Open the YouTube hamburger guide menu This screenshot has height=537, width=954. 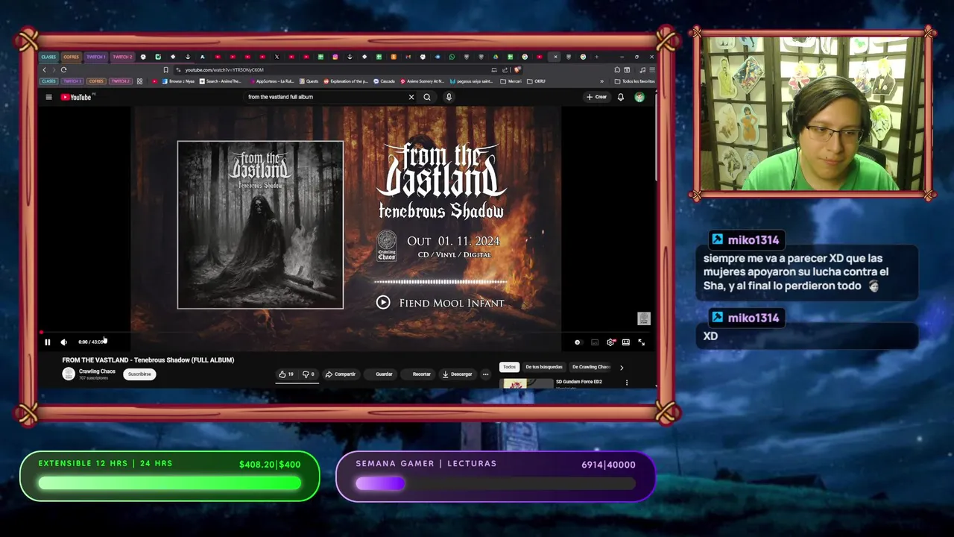click(x=48, y=97)
